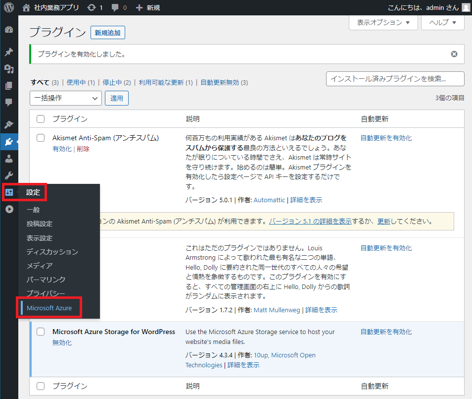Viewport: 472px width, 399px height.
Task: Open the Automattic author link
Action: [x=270, y=200]
